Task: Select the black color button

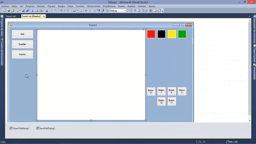Action: pyautogui.click(x=161, y=34)
